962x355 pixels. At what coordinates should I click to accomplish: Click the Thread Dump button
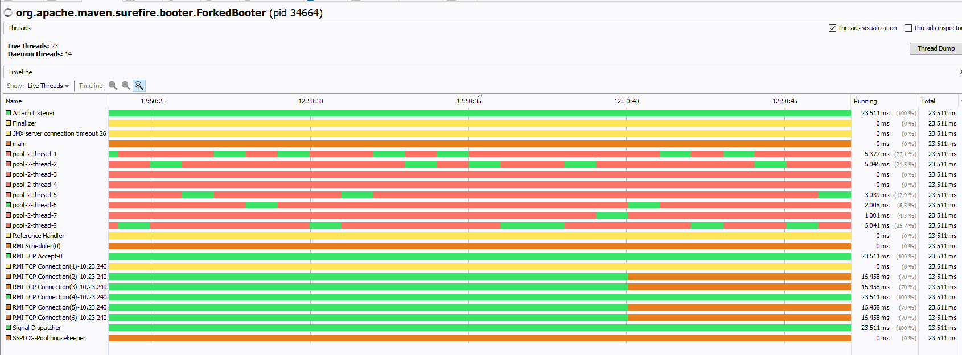[x=936, y=48]
